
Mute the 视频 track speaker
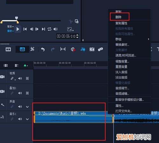pyautogui.click(x=20, y=78)
